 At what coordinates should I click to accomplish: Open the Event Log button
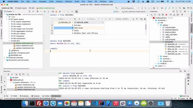pyautogui.click(x=184, y=96)
